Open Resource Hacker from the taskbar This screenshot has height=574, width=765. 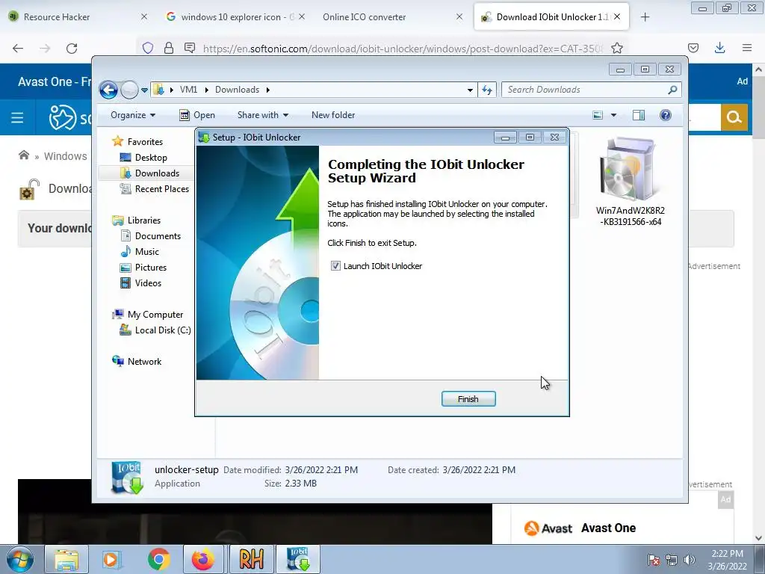coord(251,559)
